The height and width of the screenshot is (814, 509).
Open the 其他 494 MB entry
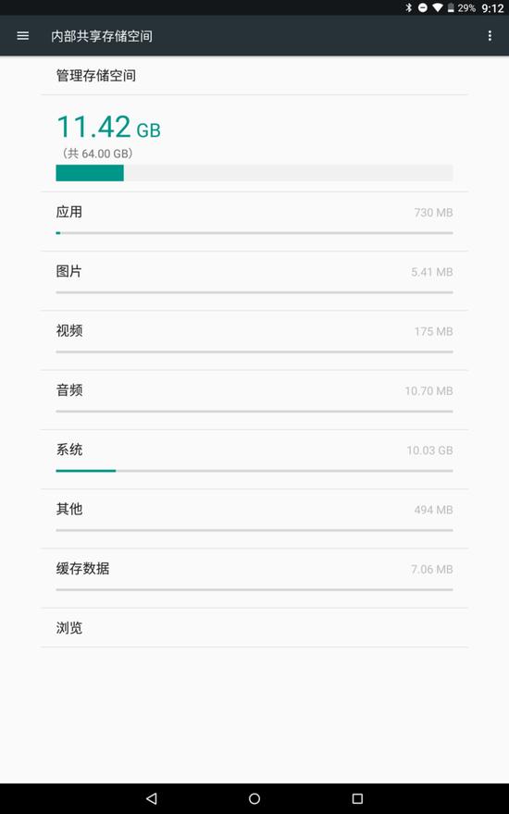coord(254,519)
